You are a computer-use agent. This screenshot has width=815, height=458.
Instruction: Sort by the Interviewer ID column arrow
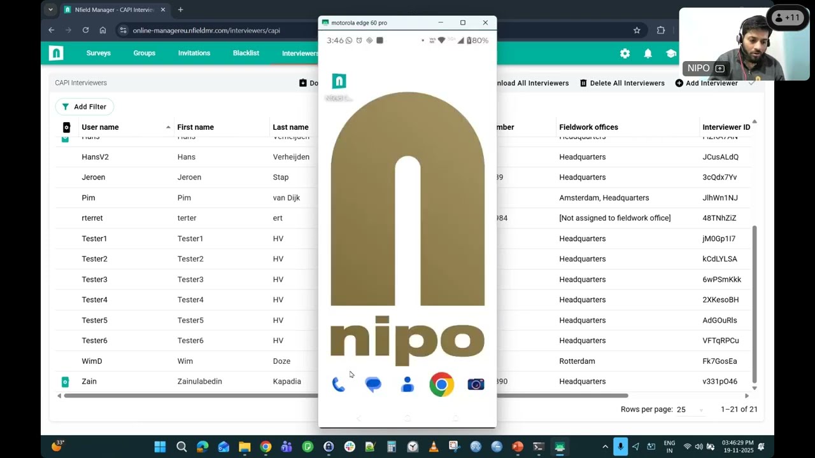tap(754, 122)
